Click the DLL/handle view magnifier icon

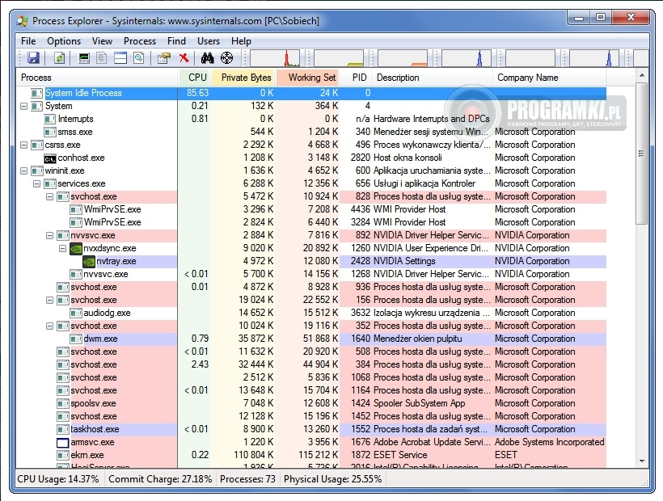pyautogui.click(x=139, y=58)
